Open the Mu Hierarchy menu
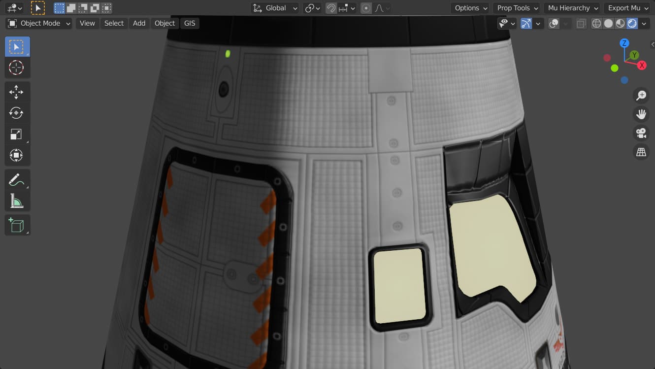The image size is (655, 369). click(x=573, y=8)
